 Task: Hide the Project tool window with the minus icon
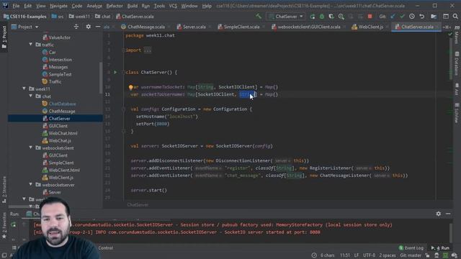pos(98,27)
